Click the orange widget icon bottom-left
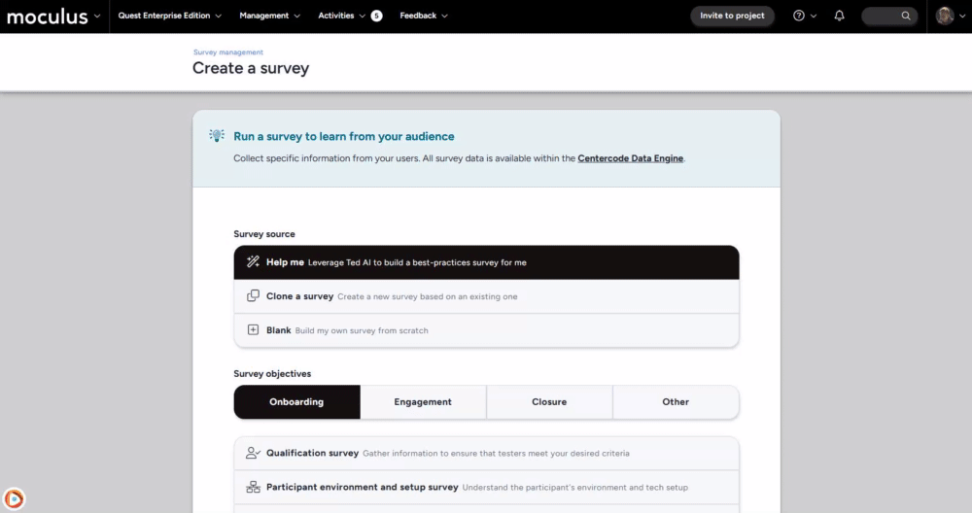The width and height of the screenshot is (972, 513). 15,498
